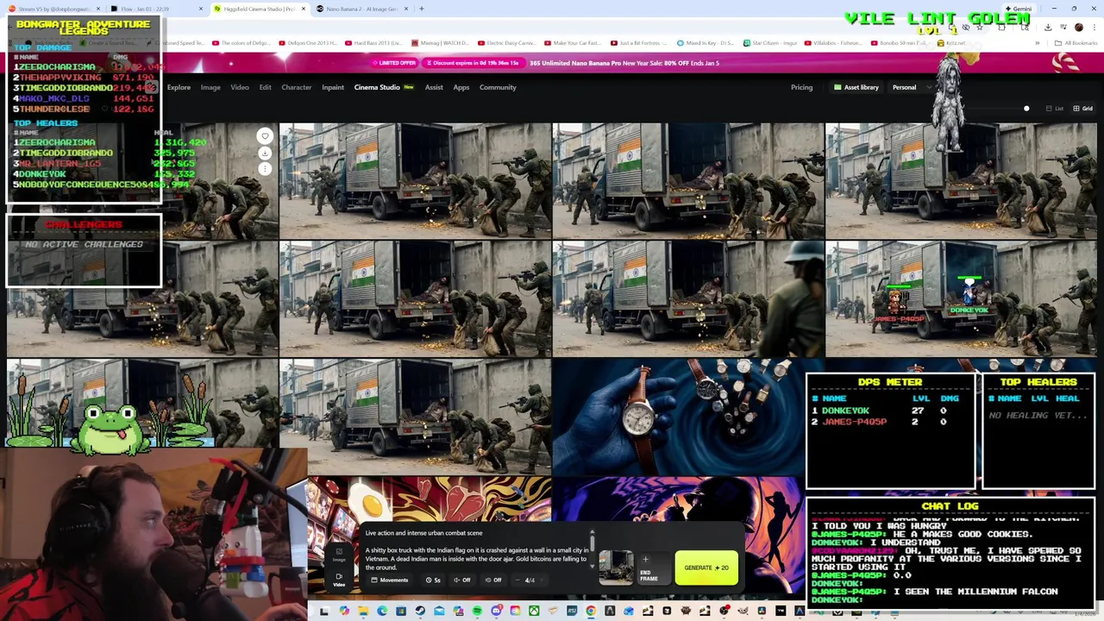Download the first clip via download icon
This screenshot has width=1104, height=621.
[x=265, y=153]
